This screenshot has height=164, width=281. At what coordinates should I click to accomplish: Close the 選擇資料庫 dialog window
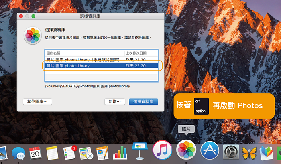coord(21,16)
